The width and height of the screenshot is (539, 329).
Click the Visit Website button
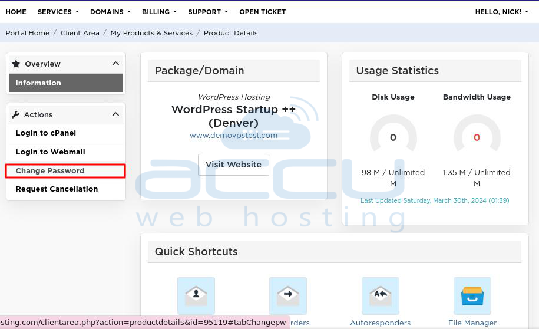pos(233,164)
